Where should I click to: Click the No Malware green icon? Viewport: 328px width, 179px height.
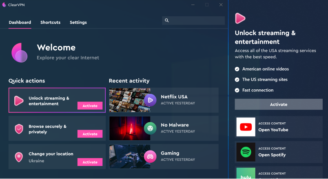coord(150,128)
